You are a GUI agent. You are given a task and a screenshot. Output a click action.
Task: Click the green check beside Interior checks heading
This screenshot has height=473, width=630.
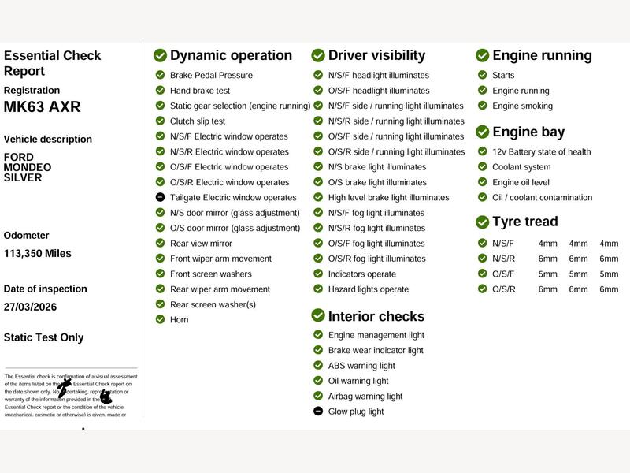pos(318,316)
